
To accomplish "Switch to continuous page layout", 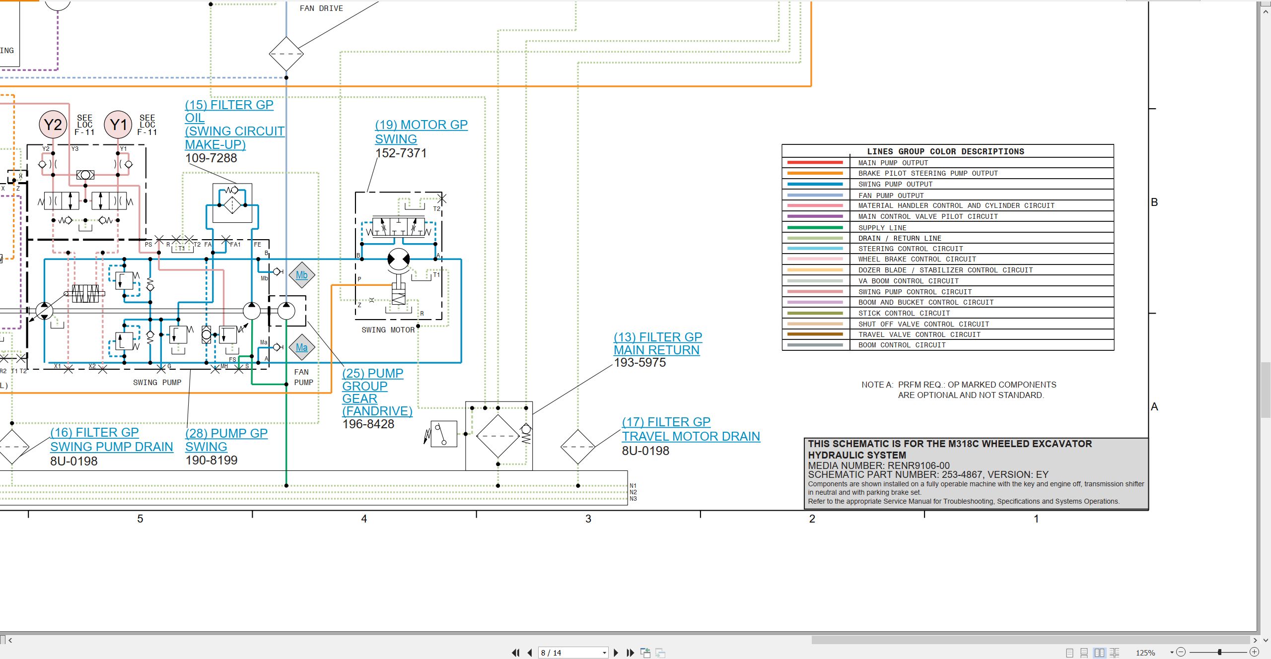I will (x=1084, y=653).
